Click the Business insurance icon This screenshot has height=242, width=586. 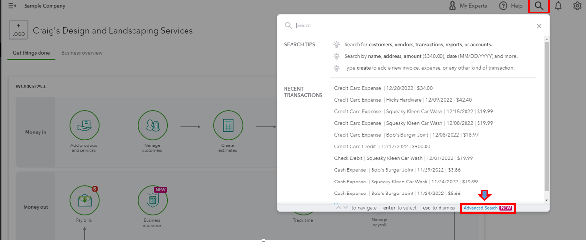point(152,200)
